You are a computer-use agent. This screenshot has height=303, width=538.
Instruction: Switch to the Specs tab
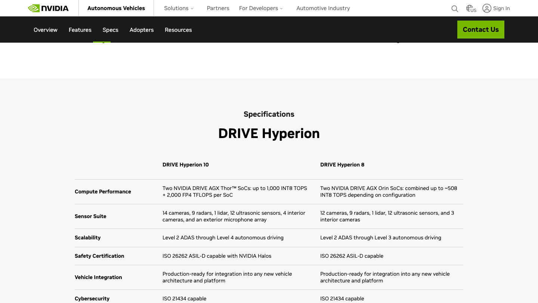(x=111, y=30)
